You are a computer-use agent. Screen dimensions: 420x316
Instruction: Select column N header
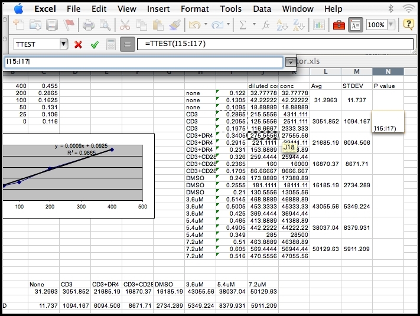tap(388, 71)
